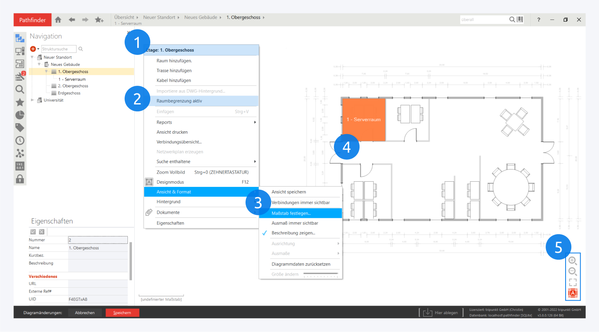Click the zoom in magnifier icon

pyautogui.click(x=573, y=261)
